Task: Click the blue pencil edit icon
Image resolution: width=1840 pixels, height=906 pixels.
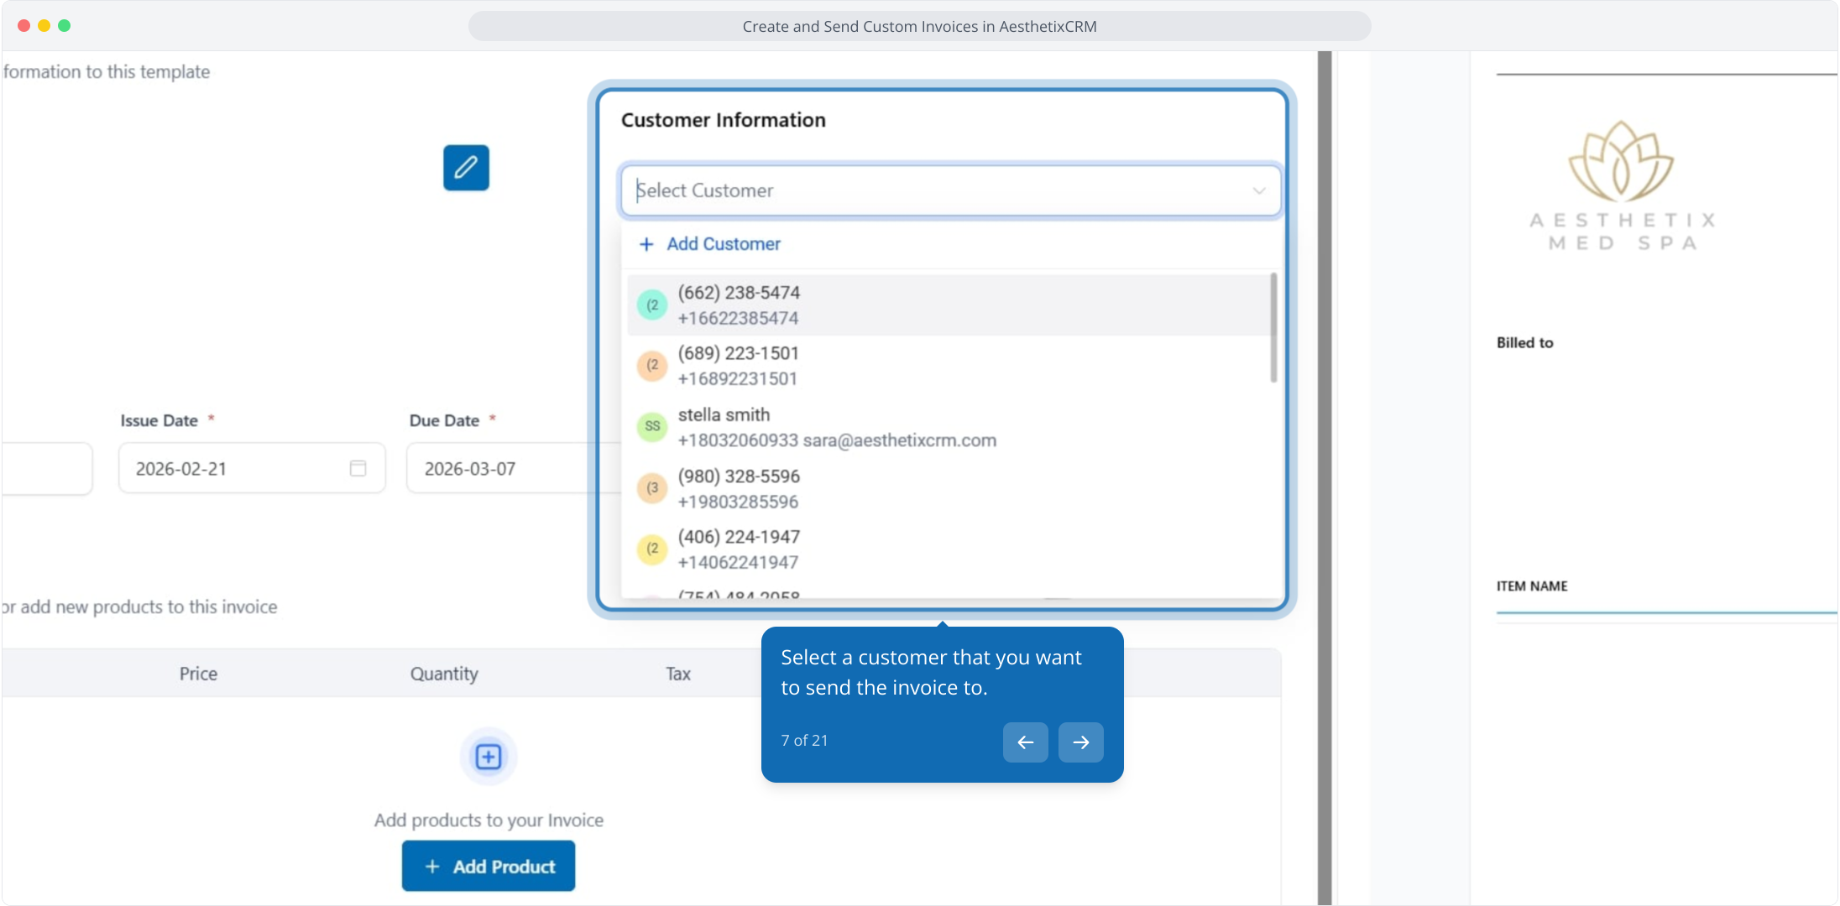Action: point(466,168)
